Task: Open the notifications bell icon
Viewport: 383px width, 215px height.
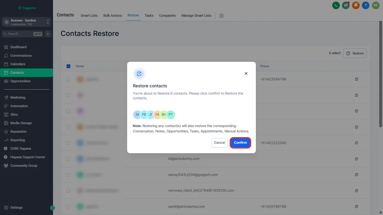Action: point(356,5)
